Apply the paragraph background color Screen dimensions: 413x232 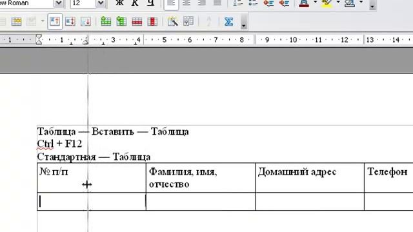(x=350, y=3)
